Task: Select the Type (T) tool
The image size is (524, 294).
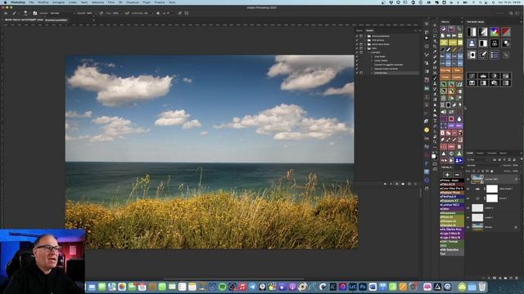Action: click(435, 121)
